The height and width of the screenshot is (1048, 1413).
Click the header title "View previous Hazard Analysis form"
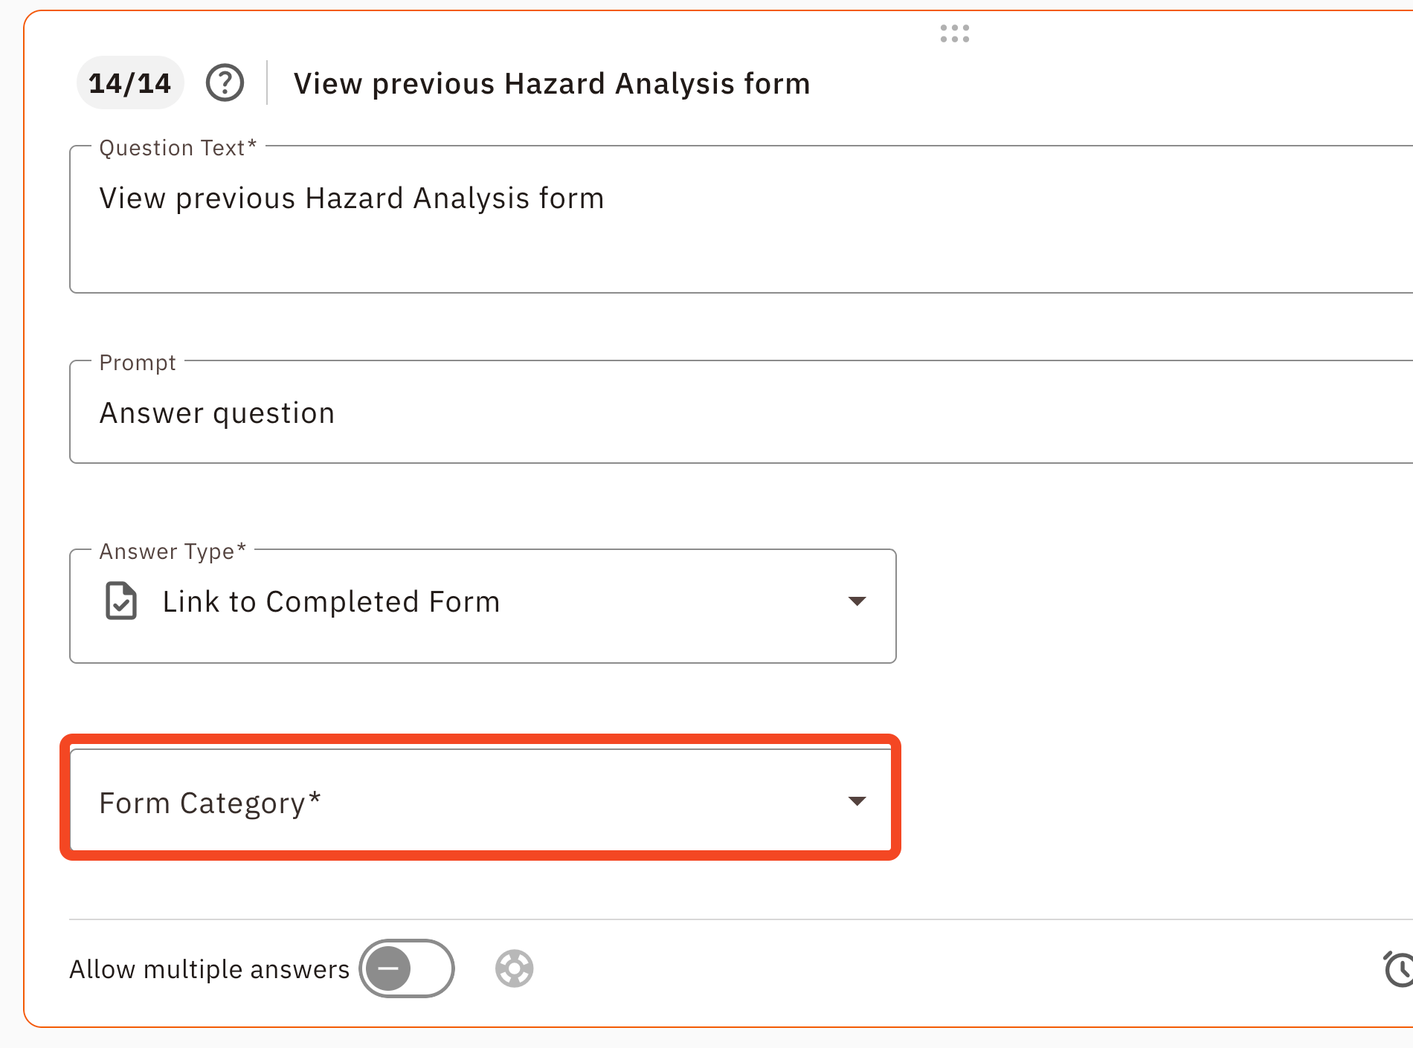[x=551, y=84]
